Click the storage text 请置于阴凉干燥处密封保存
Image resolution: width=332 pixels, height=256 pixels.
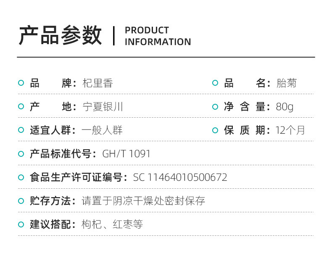pyautogui.click(x=143, y=201)
